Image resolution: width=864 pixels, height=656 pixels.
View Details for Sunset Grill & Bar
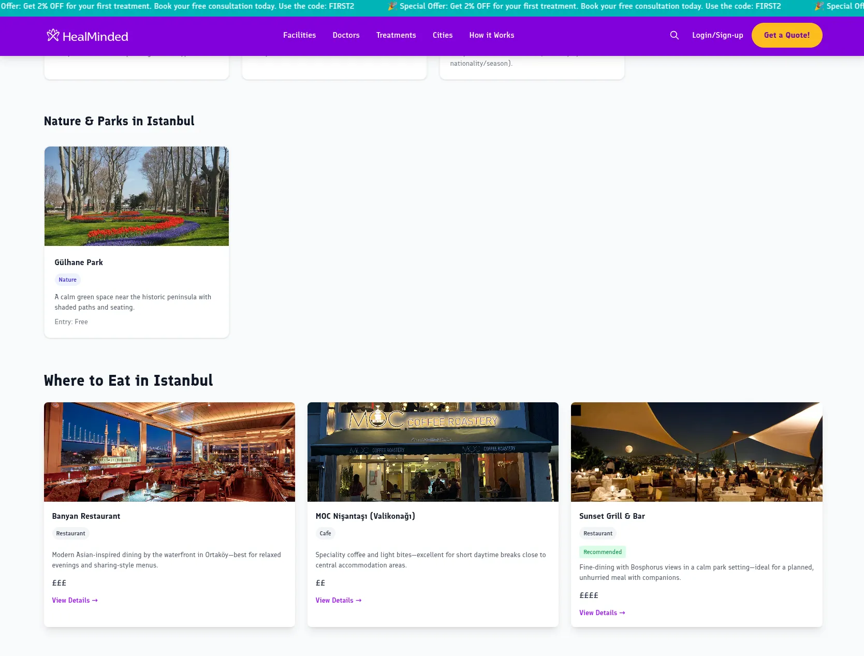(602, 613)
